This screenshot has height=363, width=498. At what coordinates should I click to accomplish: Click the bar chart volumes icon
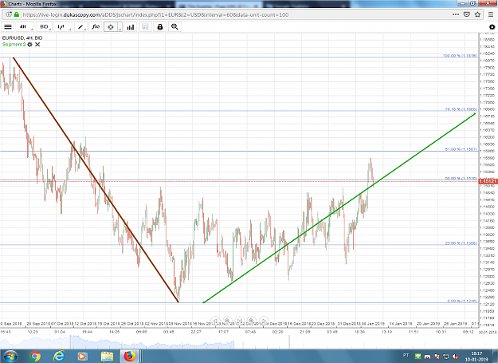[131, 27]
